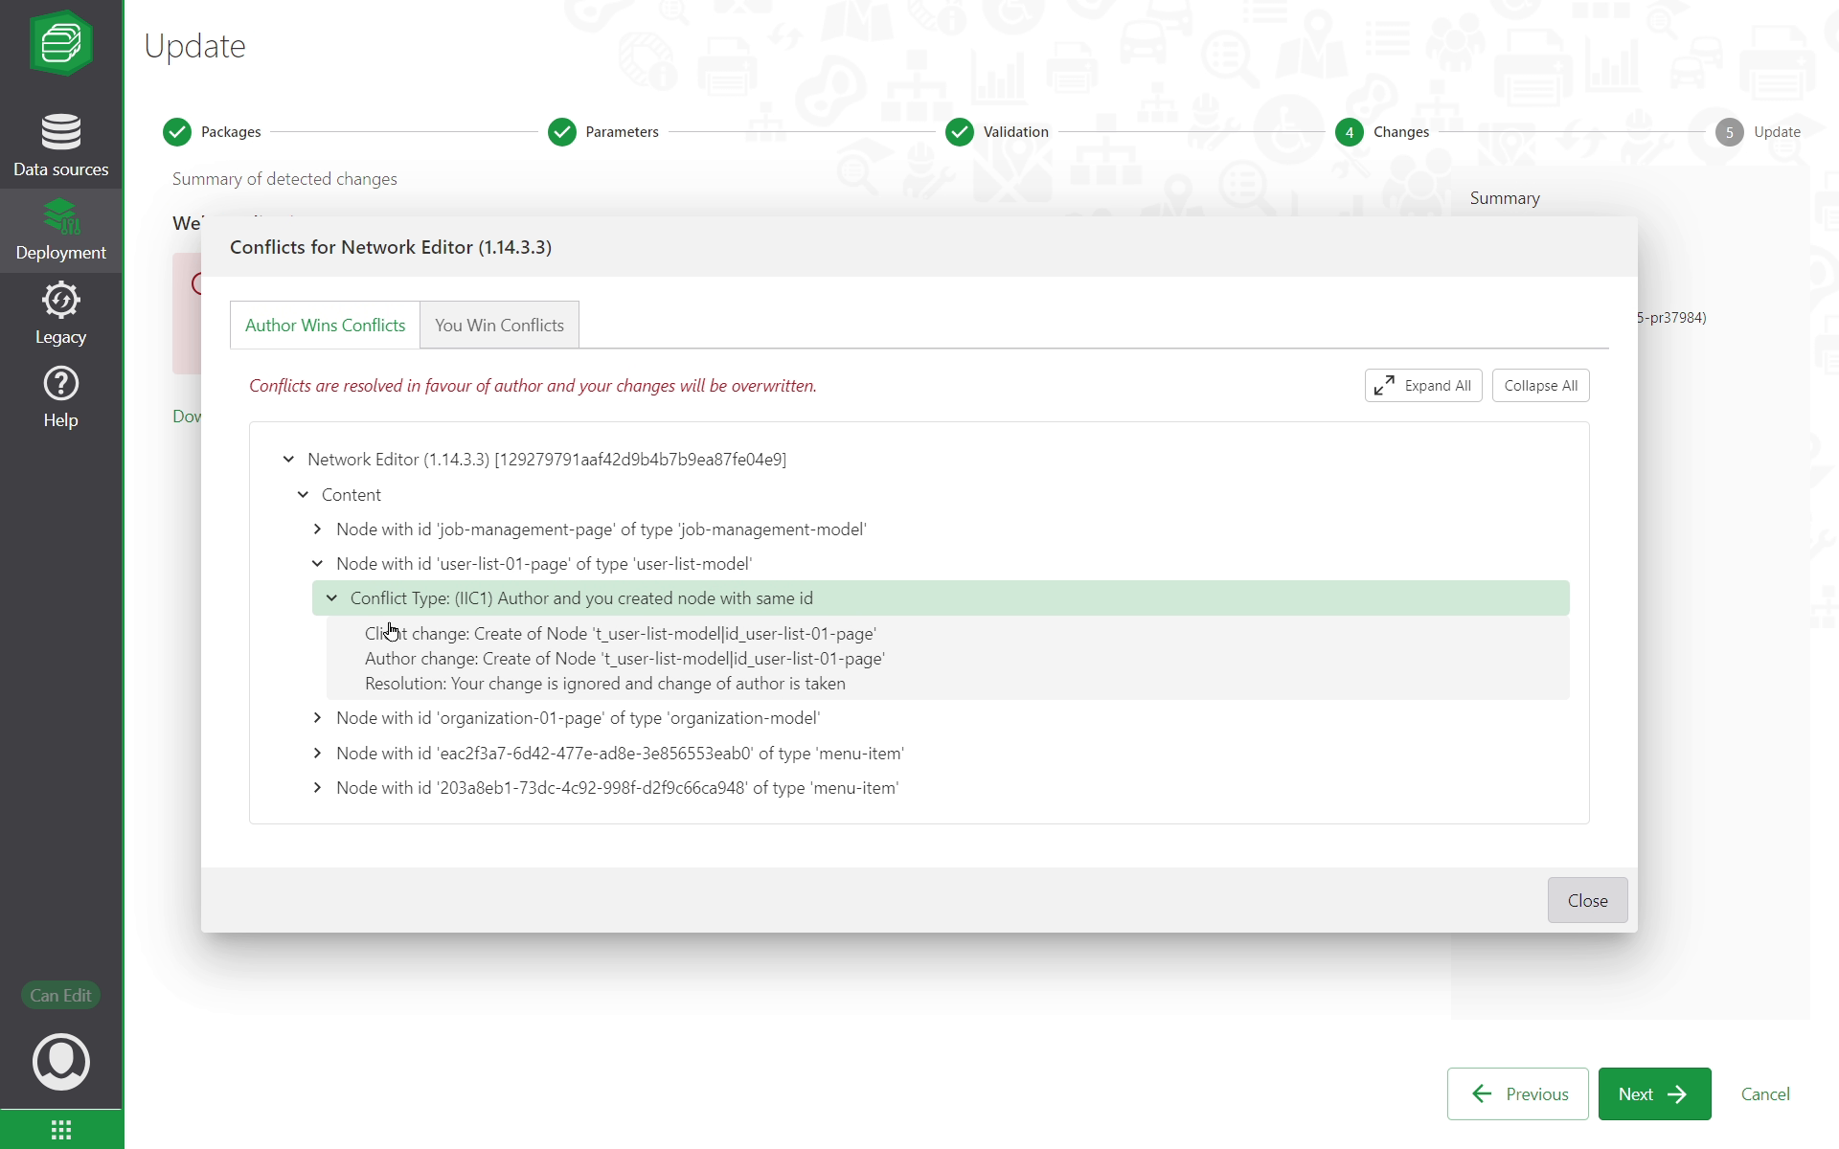This screenshot has width=1839, height=1149.
Task: Click the Update step number 5 circle
Action: [x=1729, y=132]
